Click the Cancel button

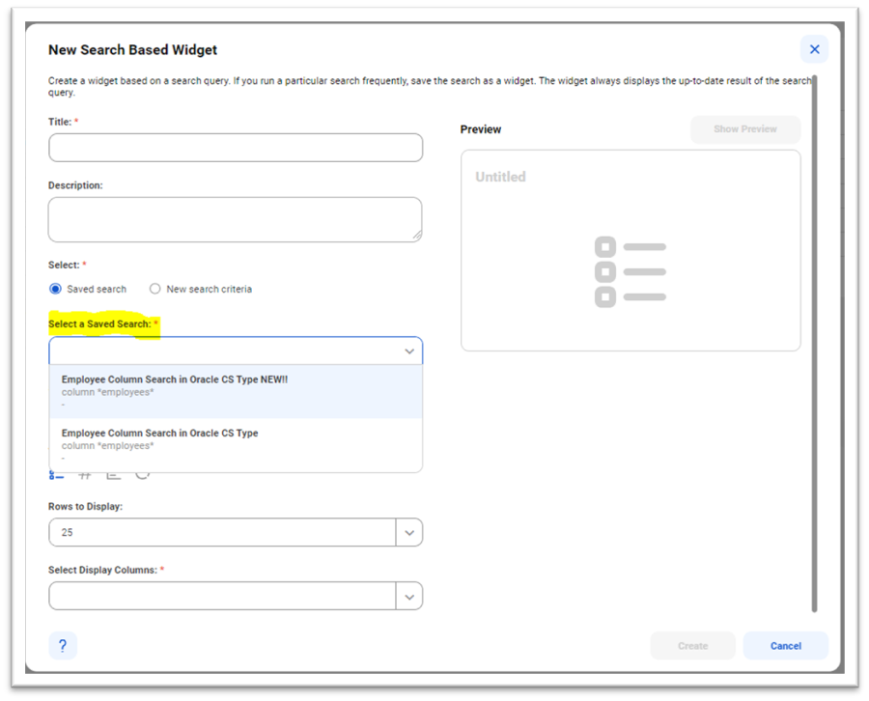coord(785,646)
